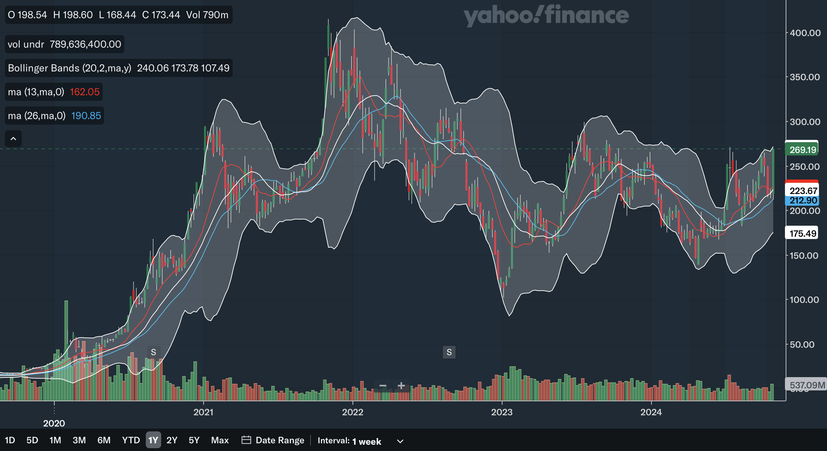
Task: Switch chart to YTD range
Action: pos(131,440)
